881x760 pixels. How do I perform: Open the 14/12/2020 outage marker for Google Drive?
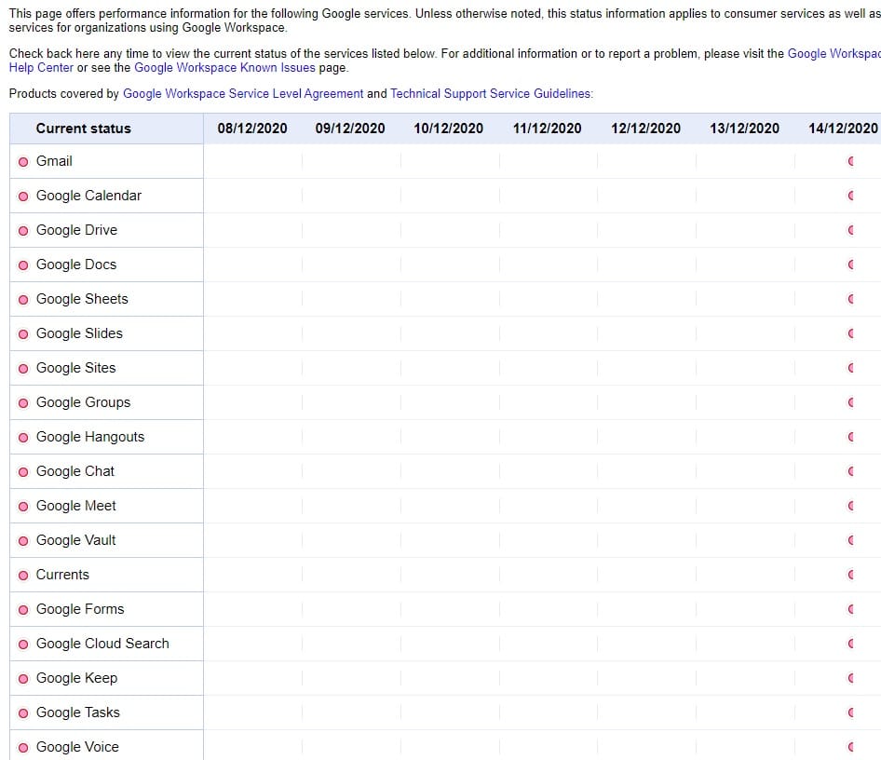point(850,230)
